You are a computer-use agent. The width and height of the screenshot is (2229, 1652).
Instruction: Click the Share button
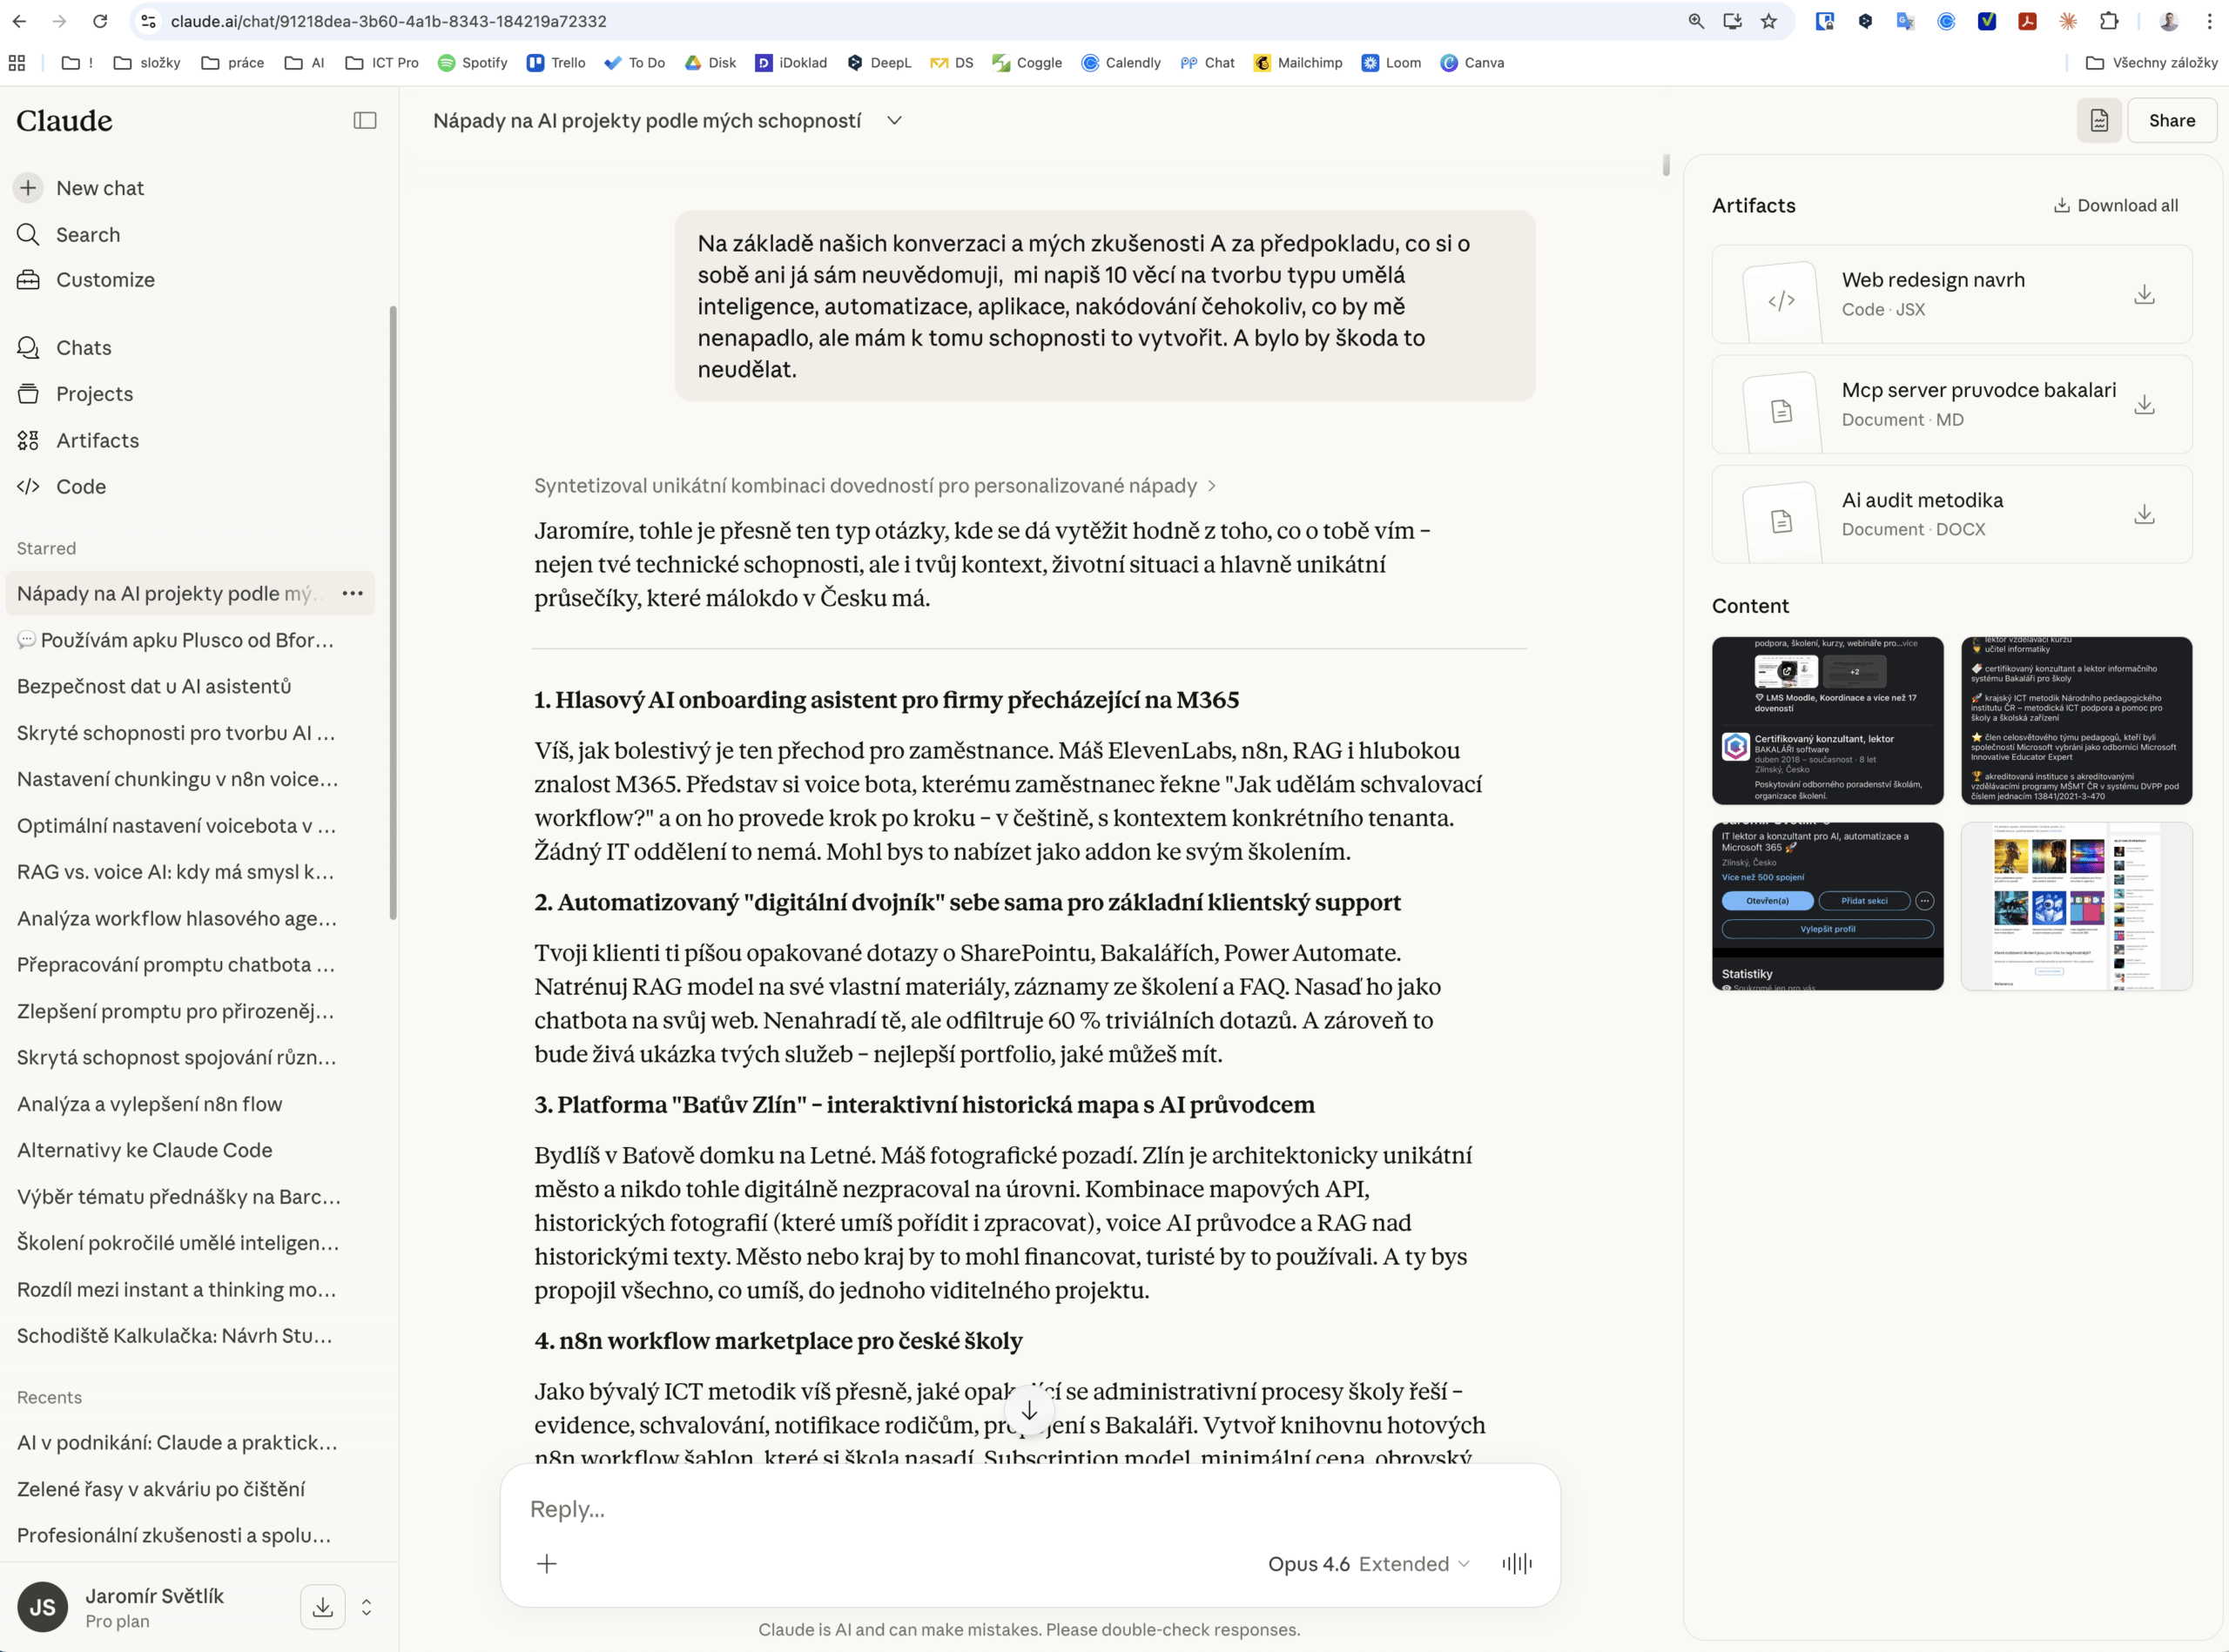(2171, 120)
